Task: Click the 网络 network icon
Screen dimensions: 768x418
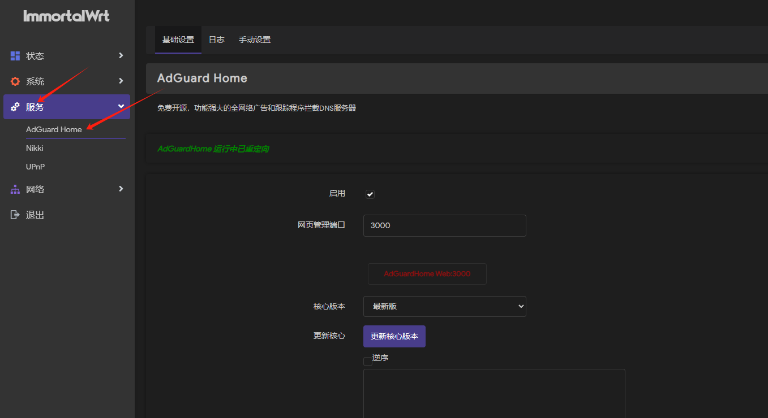Action: 15,189
